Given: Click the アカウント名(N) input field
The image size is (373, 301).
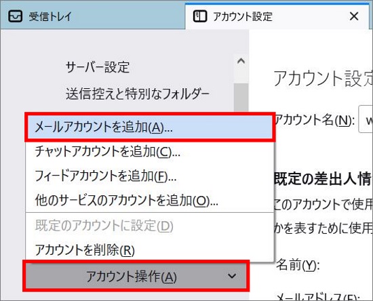Looking at the screenshot, I should click(366, 119).
